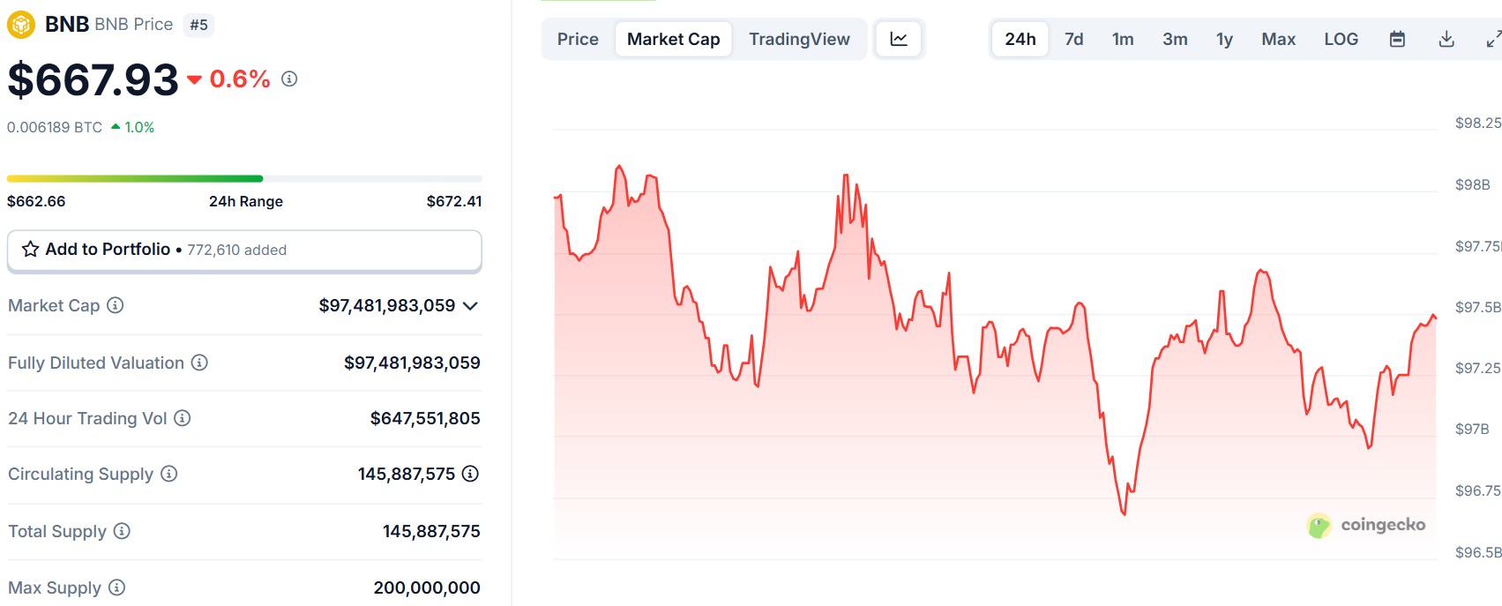Open the Total Supply info icon
The image size is (1502, 606).
(123, 531)
